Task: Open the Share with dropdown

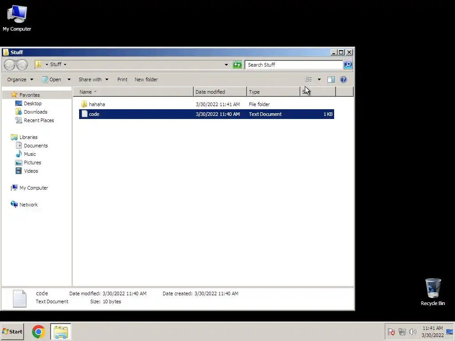Action: click(x=93, y=79)
